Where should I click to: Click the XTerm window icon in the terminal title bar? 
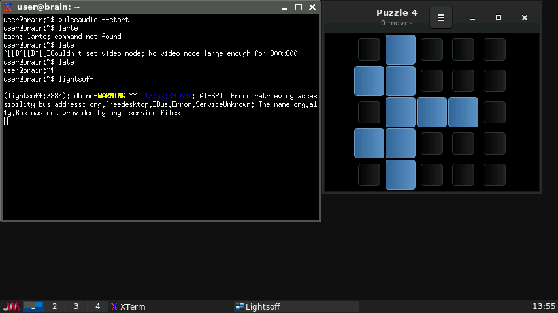(8, 7)
